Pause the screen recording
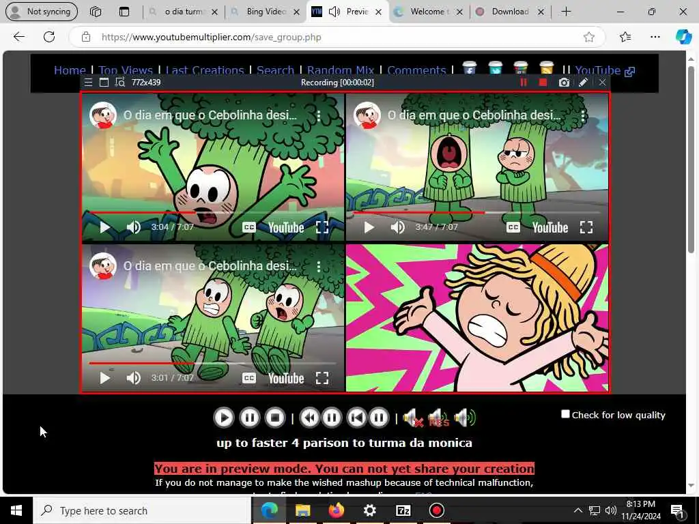 pyautogui.click(x=524, y=83)
